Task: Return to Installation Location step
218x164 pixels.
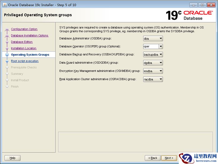Action: click(x=24, y=48)
